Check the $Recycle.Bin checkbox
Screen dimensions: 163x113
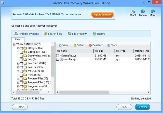coord(21,48)
